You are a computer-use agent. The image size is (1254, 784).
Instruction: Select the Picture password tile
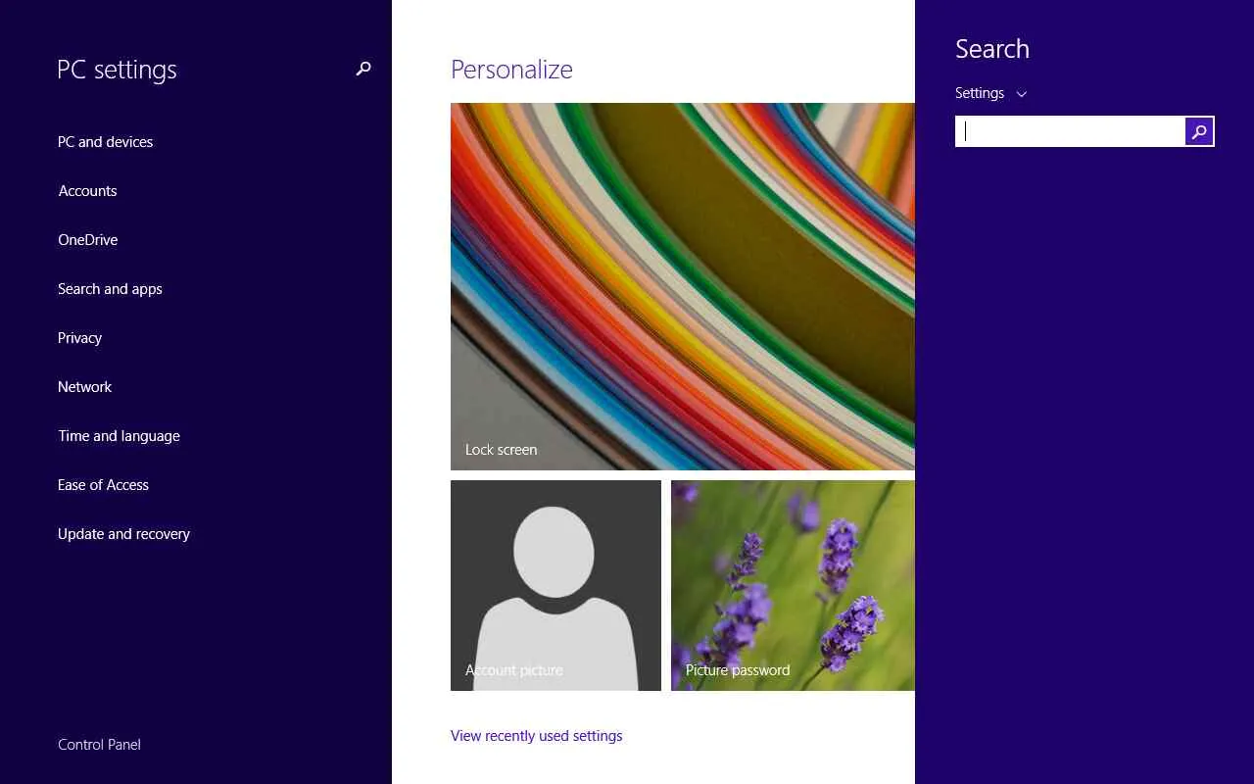(x=793, y=585)
